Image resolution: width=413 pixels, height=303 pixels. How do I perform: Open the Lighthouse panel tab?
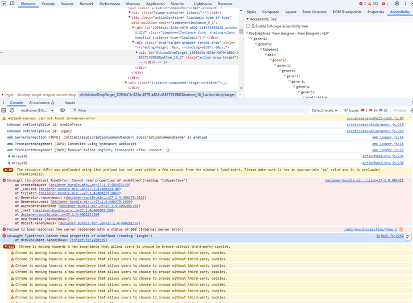[x=203, y=3]
